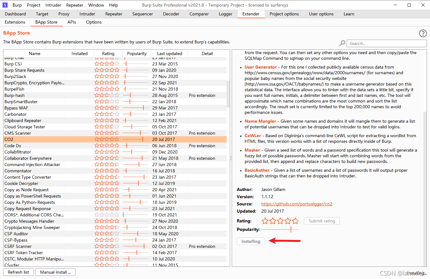Image resolution: width=430 pixels, height=279 pixels.
Task: Switch to the Logger tab
Action: coord(226,14)
